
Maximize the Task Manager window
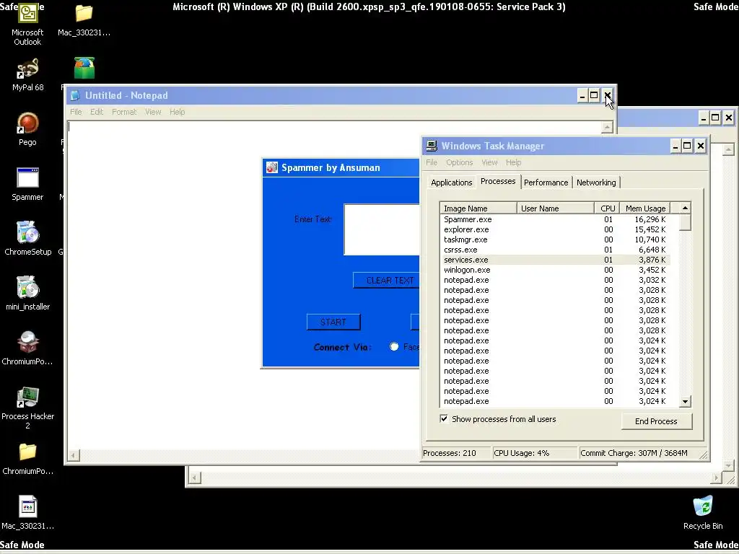[x=687, y=146]
